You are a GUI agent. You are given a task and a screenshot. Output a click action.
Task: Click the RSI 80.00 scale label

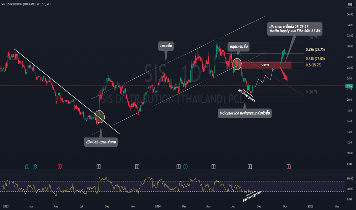tap(350, 178)
